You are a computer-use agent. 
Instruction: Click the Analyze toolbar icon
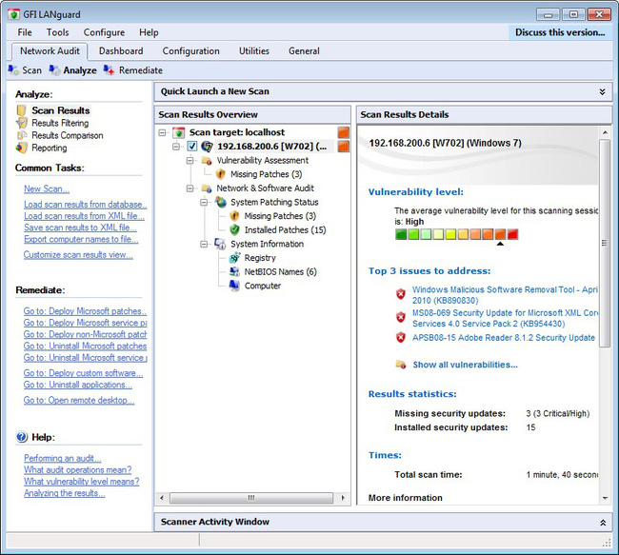pyautogui.click(x=54, y=70)
